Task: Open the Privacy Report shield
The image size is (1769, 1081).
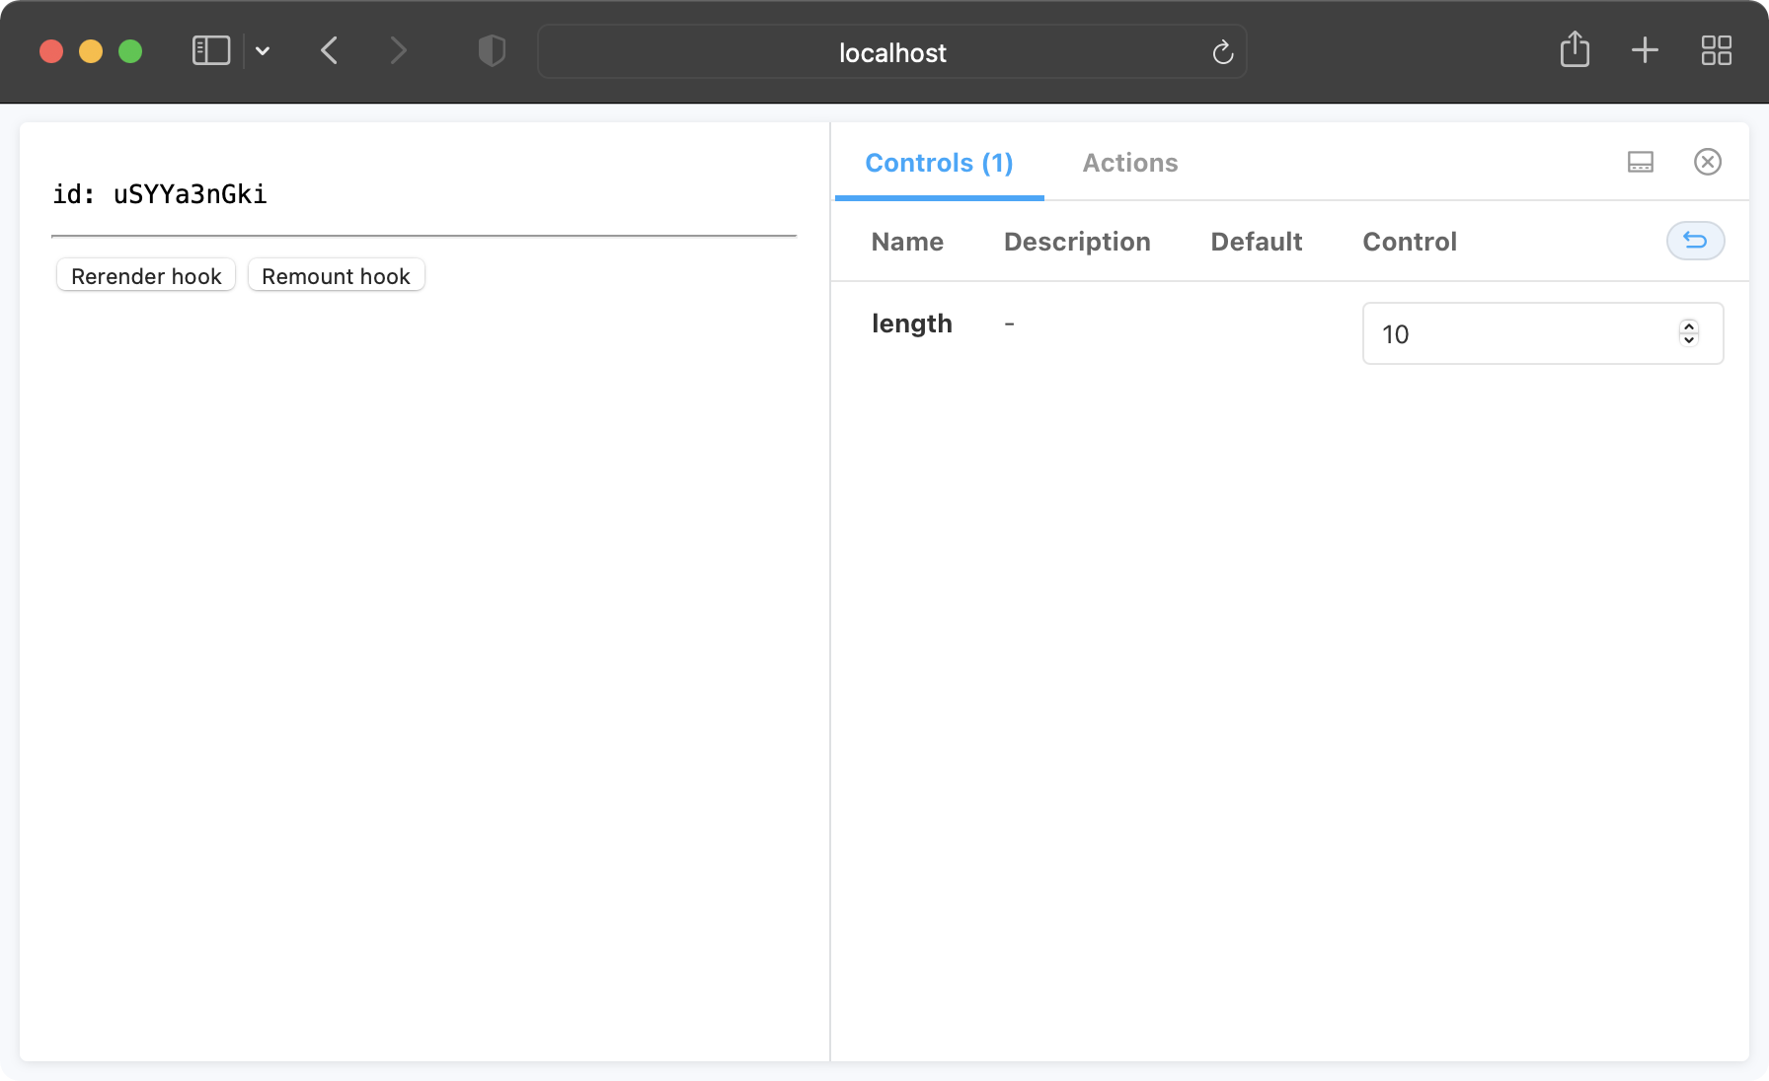Action: pyautogui.click(x=491, y=50)
